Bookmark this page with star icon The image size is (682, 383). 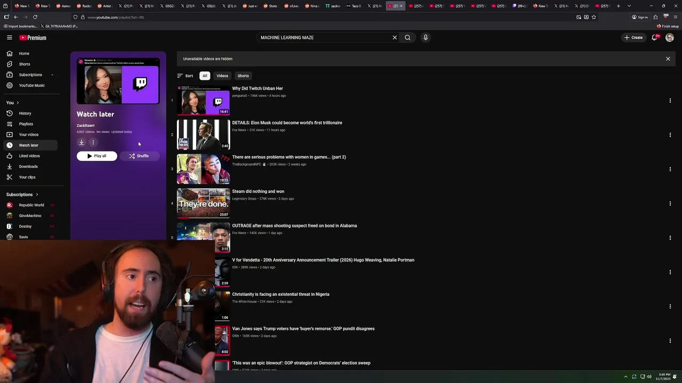click(594, 17)
